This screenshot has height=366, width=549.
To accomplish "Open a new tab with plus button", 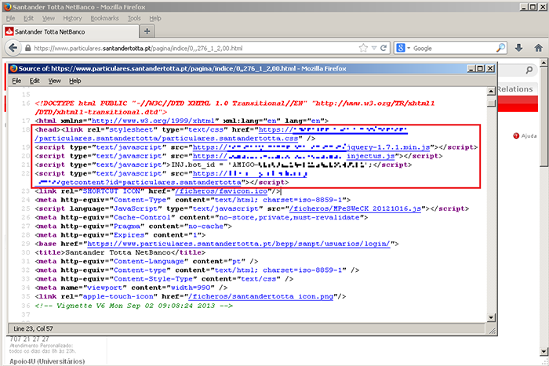I will tap(147, 31).
